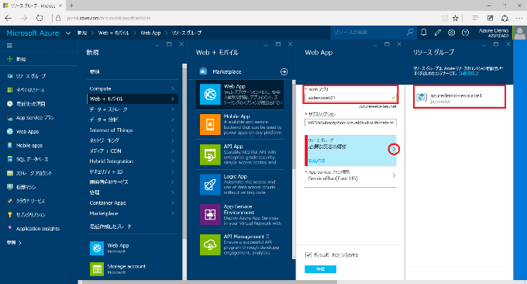Click the horizontal scrollbar at bottom

(x=208, y=282)
